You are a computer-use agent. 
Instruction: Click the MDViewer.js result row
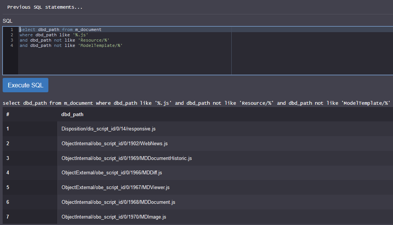tap(116, 188)
